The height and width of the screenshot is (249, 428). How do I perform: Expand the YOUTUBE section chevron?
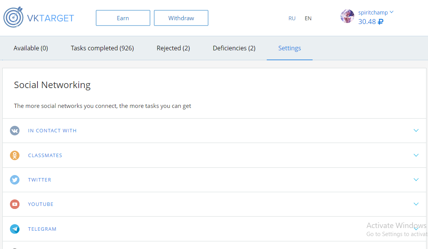416,204
